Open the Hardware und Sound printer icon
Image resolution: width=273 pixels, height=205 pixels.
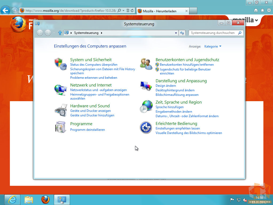point(61,110)
